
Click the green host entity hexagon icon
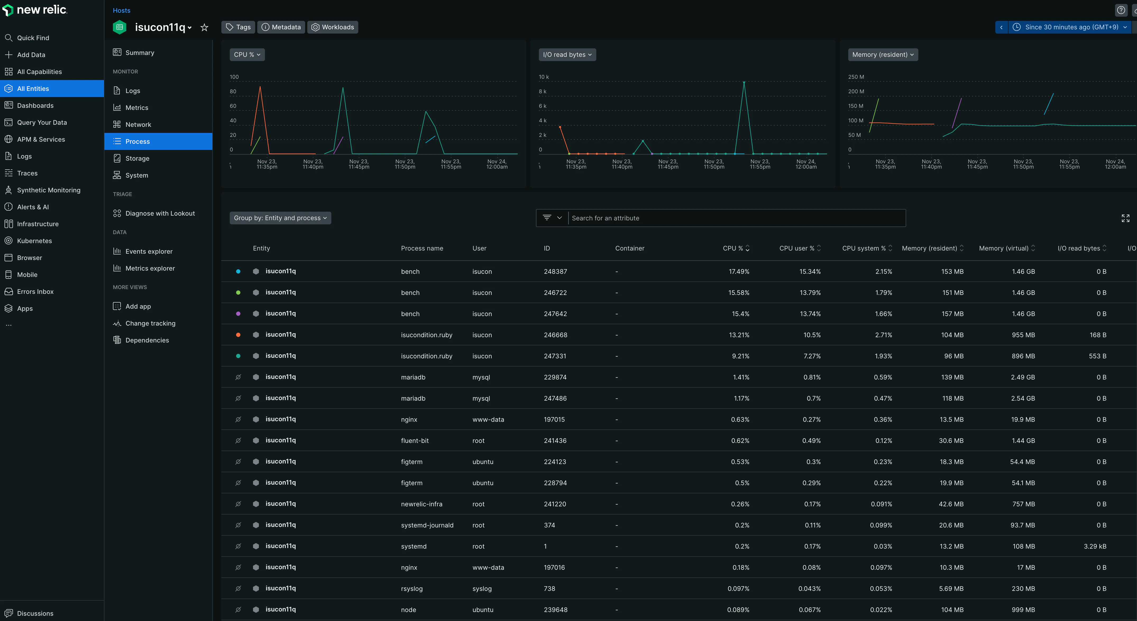pos(120,27)
